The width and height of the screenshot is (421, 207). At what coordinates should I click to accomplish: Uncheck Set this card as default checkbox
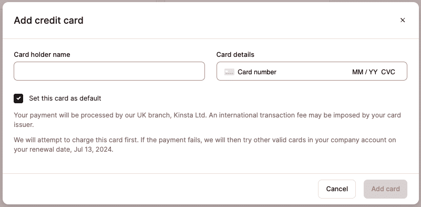[18, 98]
